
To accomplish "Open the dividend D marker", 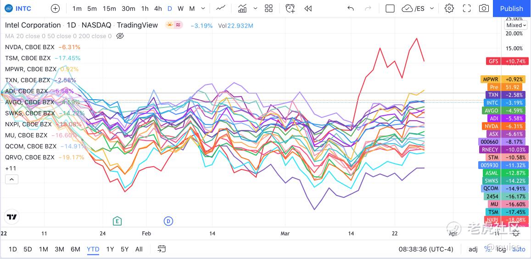I will 168,221.
